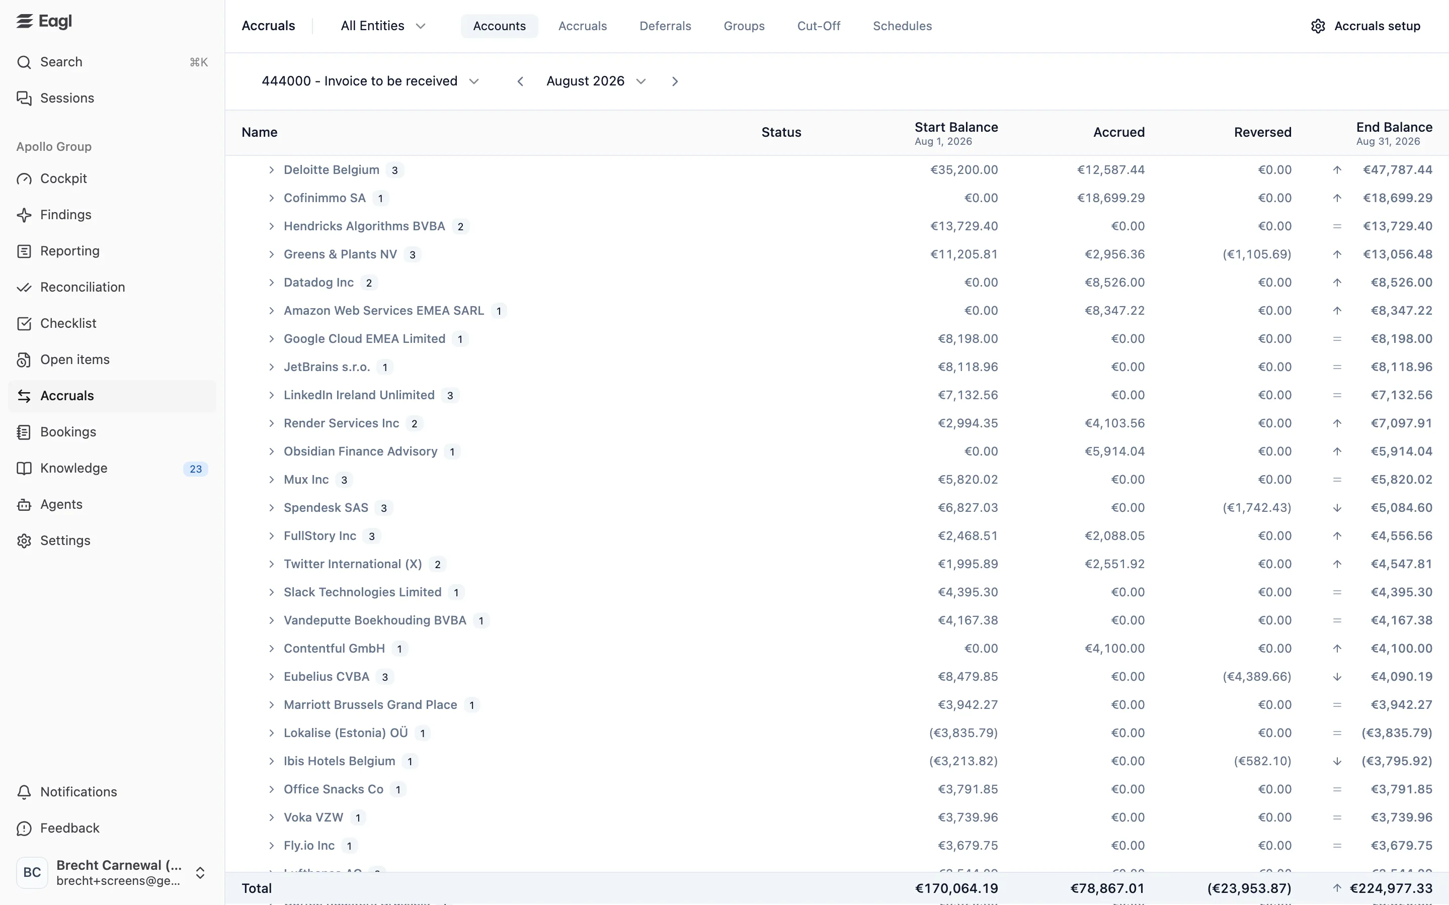Click the Agents robot icon
1449x905 pixels.
(24, 505)
